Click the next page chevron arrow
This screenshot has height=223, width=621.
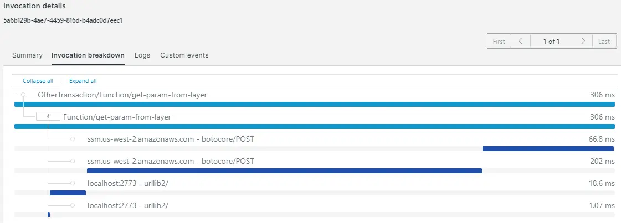tap(583, 41)
